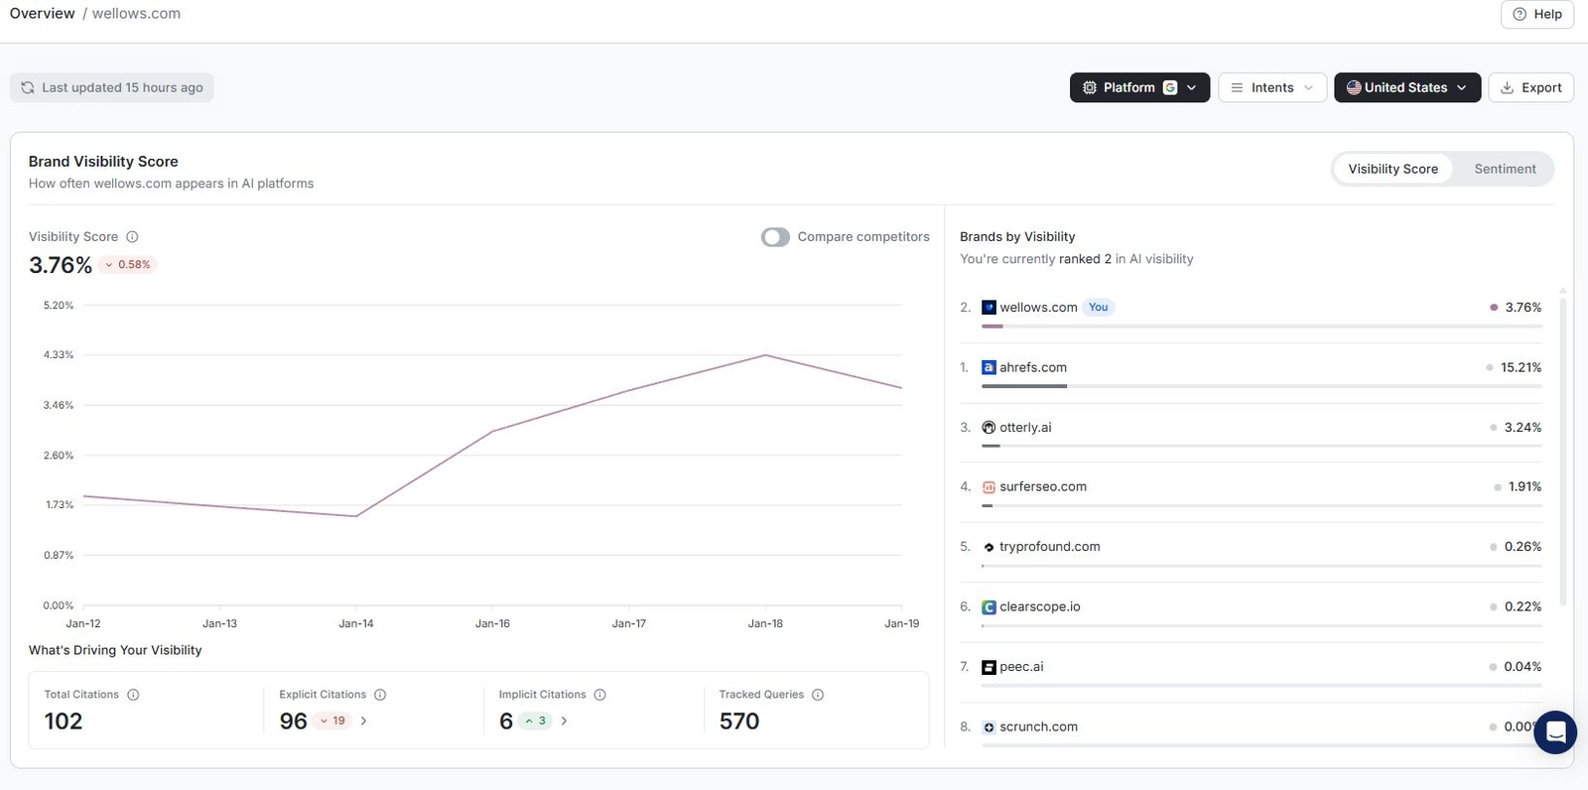The image size is (1588, 790).
Task: Go to Overview in the breadcrumb
Action: 42,14
